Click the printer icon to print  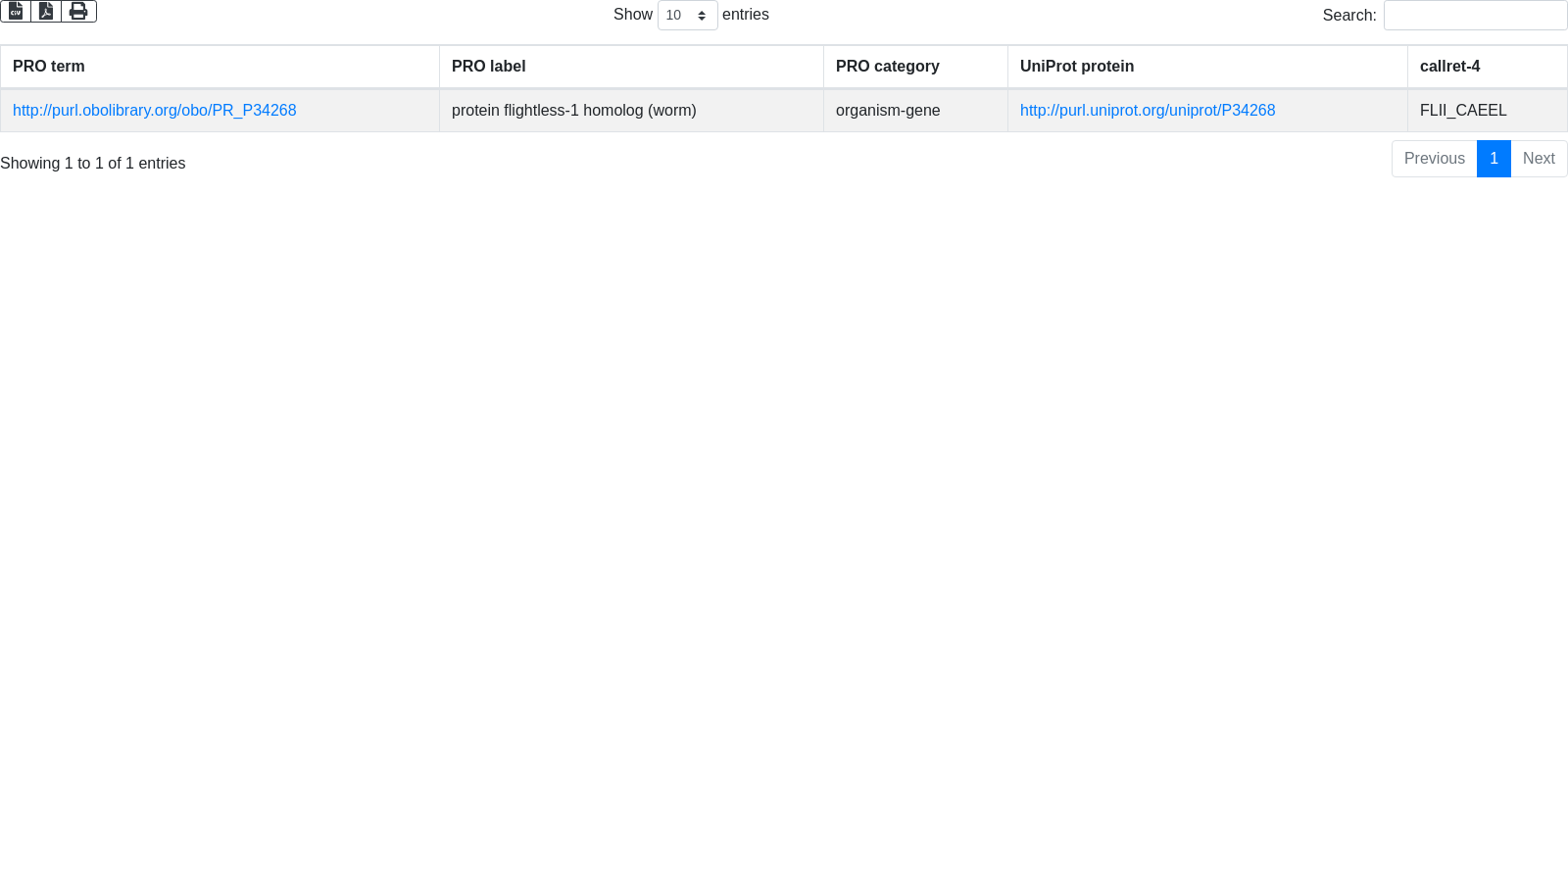pos(78,11)
